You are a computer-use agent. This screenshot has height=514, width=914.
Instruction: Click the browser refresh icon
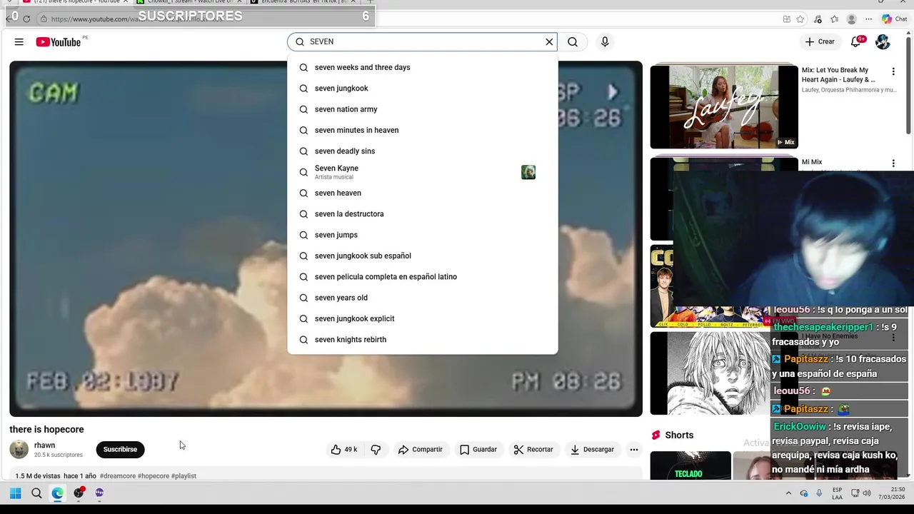(x=26, y=19)
